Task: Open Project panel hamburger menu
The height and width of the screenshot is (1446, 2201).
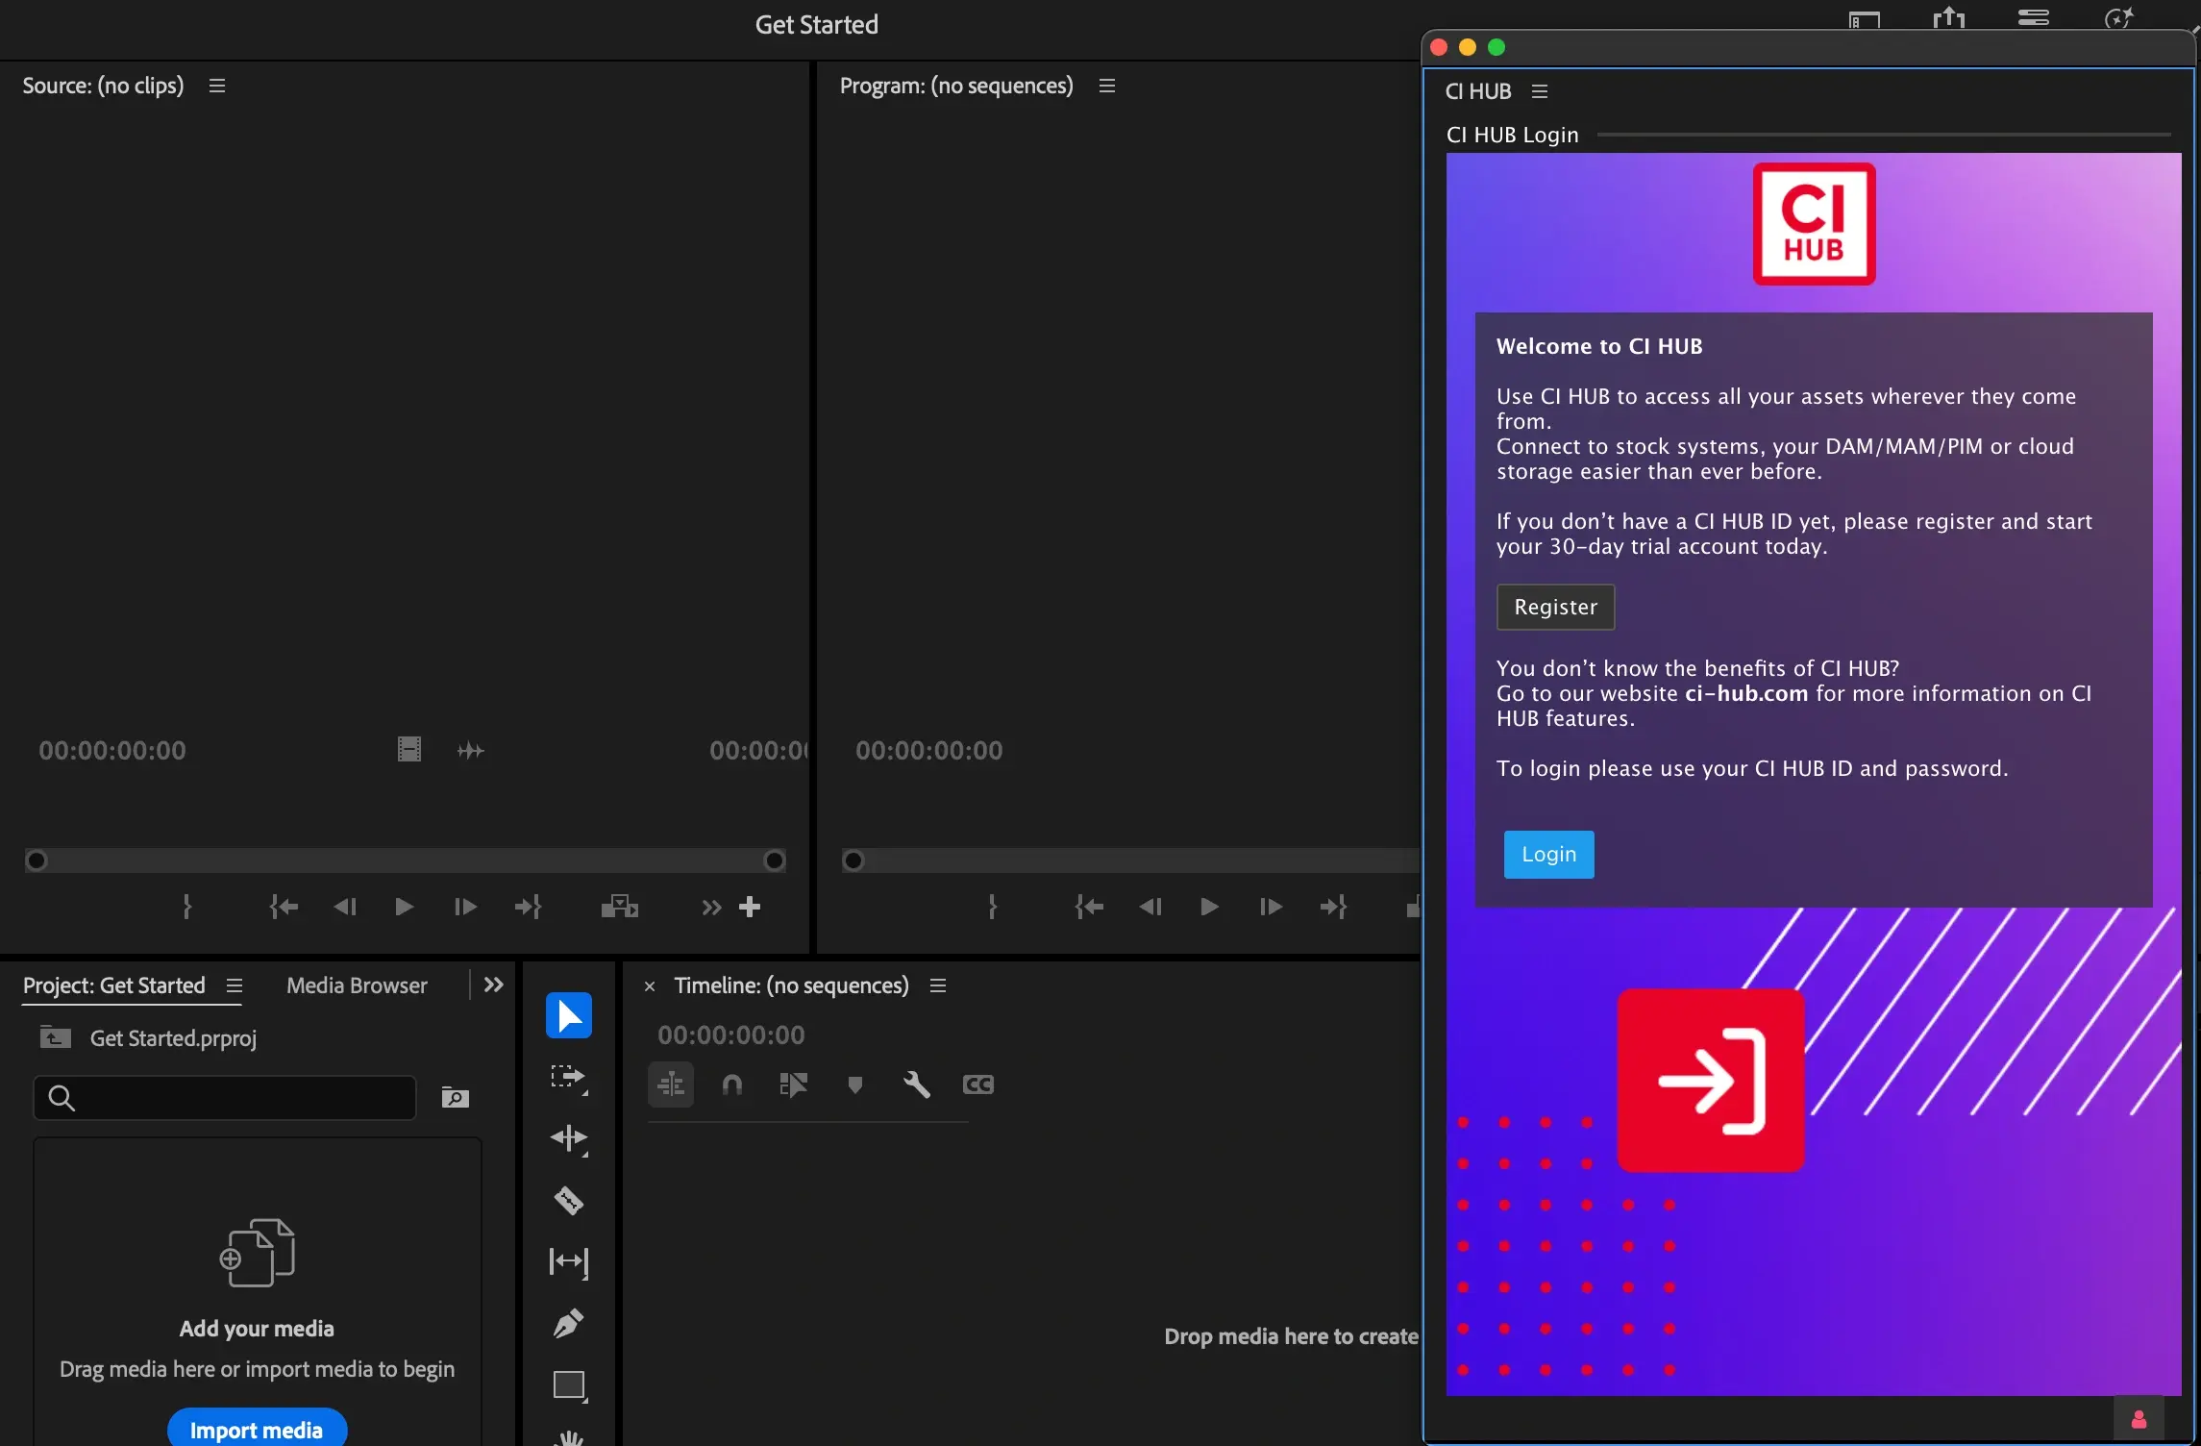Action: coord(235,985)
